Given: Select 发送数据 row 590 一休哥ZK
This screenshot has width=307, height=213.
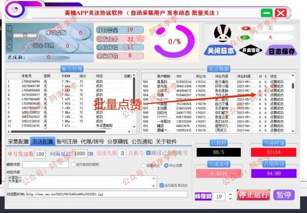Looking at the screenshot, I should pos(217,121).
